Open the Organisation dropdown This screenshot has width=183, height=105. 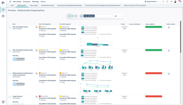[x=152, y=2]
